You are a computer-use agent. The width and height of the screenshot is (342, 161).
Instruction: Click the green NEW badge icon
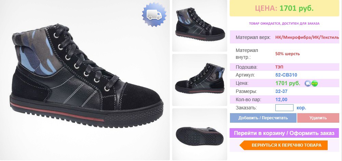pos(315,83)
